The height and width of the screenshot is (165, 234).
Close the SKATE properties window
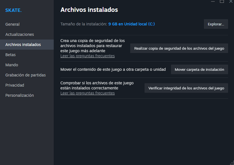point(230,2)
